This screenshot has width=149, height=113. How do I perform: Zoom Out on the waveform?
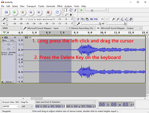pyautogui.click(x=118, y=19)
